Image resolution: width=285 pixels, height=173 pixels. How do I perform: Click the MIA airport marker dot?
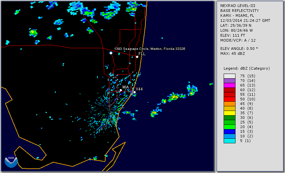(x=121, y=90)
